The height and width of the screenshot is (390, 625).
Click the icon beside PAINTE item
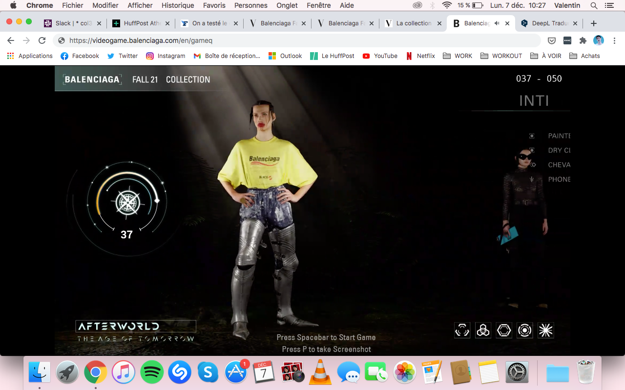point(532,136)
